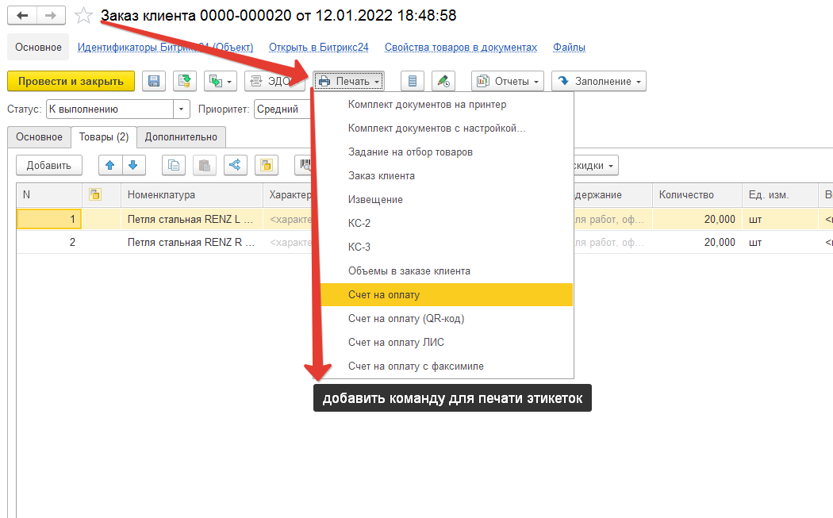Click the post document icon
833x518 pixels.
coord(185,81)
